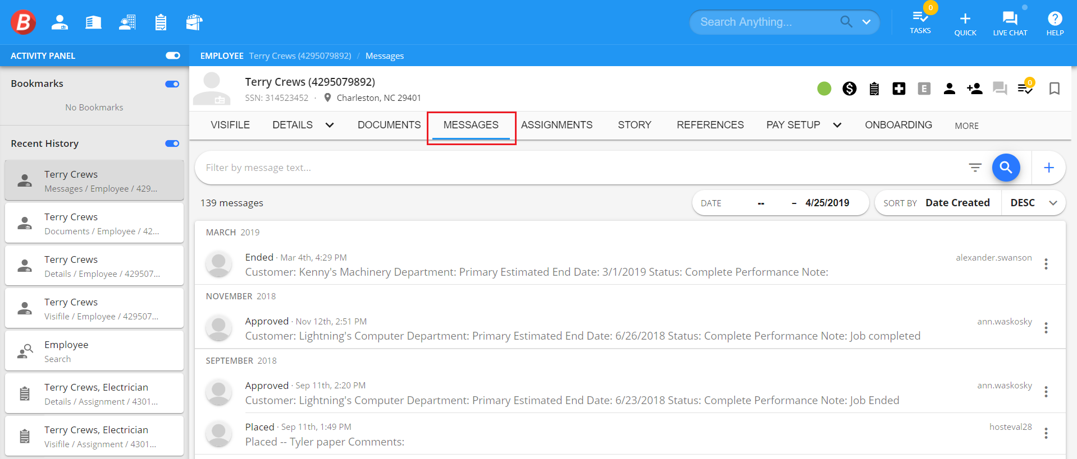Click the gray E icon in employee header
The image size is (1077, 459).
pyautogui.click(x=924, y=89)
